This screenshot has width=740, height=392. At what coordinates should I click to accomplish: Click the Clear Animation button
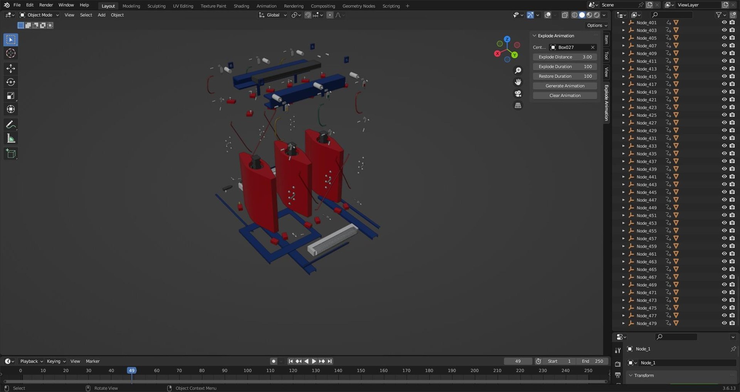tap(565, 96)
